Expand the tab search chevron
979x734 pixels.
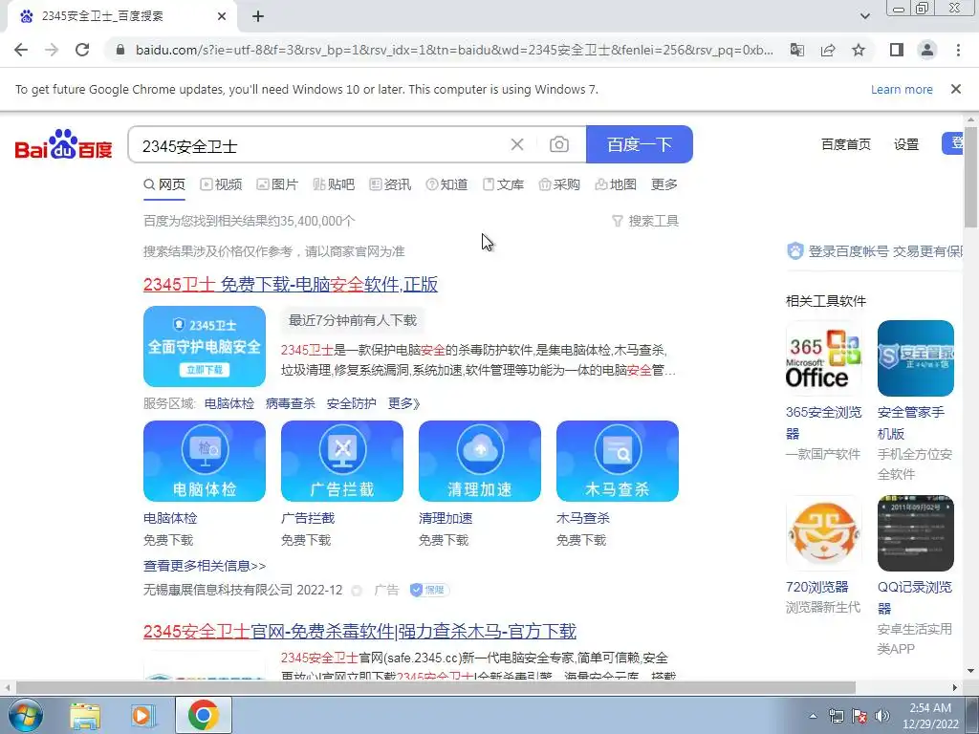click(x=864, y=16)
